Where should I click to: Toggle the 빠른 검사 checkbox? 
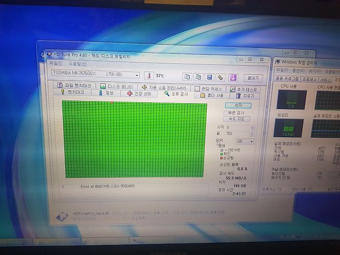tap(225, 113)
